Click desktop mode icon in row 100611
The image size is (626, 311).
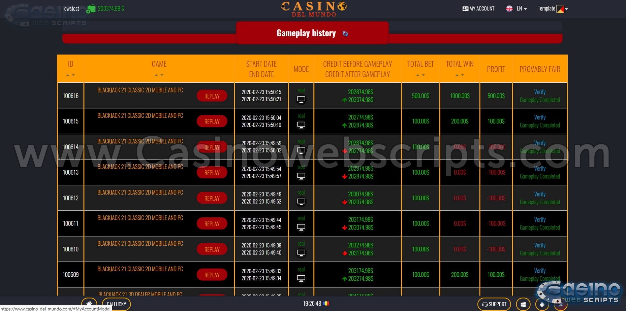(301, 227)
